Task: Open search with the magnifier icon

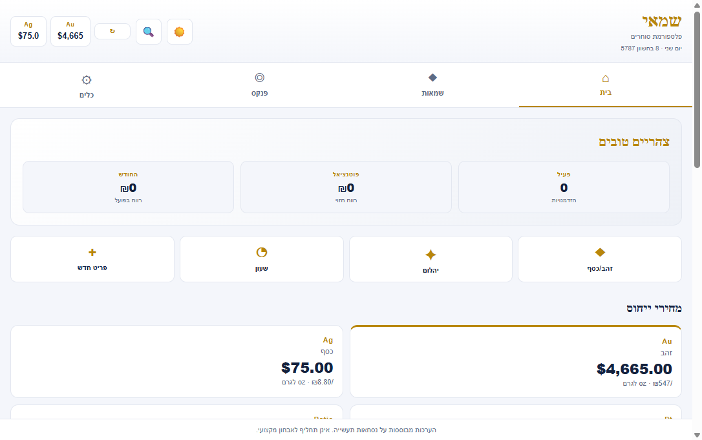Action: (149, 32)
